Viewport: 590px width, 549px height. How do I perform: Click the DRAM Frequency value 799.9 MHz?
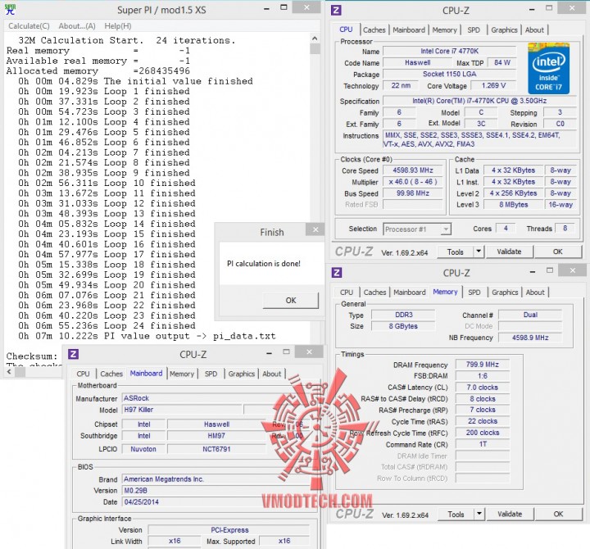[x=482, y=365]
